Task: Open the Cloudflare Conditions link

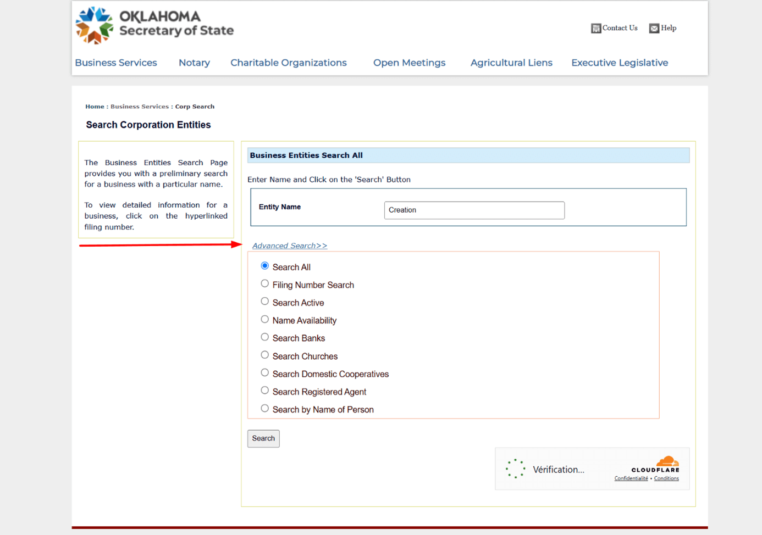Action: (x=666, y=478)
